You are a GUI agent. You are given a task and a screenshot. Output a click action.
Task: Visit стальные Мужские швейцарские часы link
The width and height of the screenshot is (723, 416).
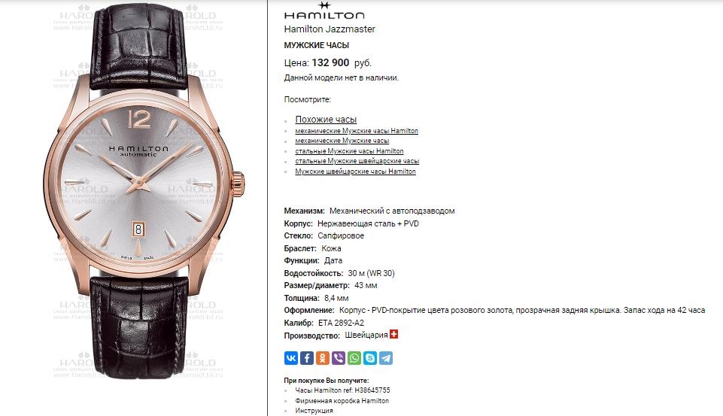click(x=357, y=161)
